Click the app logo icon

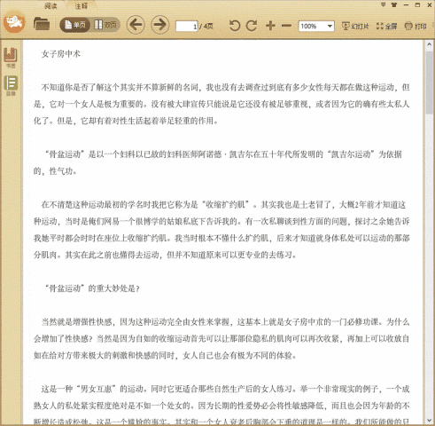pyautogui.click(x=14, y=21)
